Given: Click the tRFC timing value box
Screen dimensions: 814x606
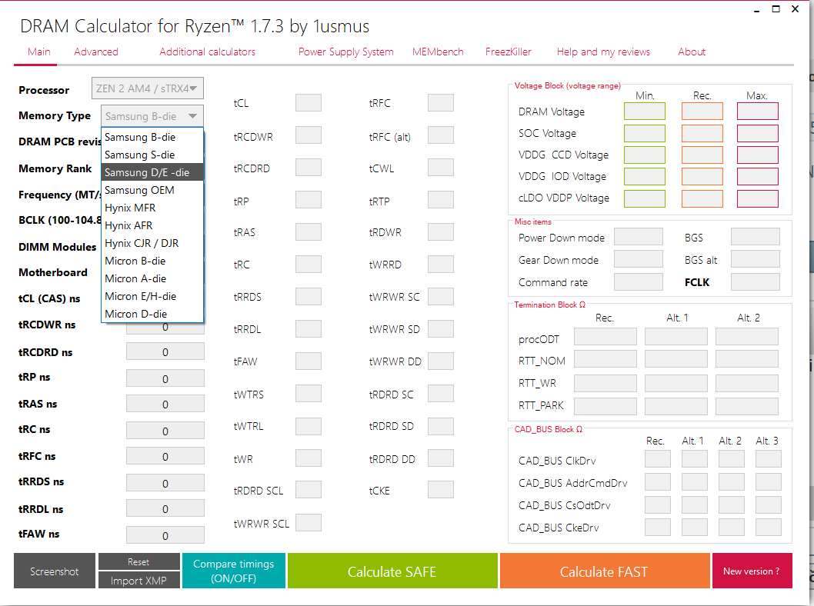Looking at the screenshot, I should coord(441,103).
